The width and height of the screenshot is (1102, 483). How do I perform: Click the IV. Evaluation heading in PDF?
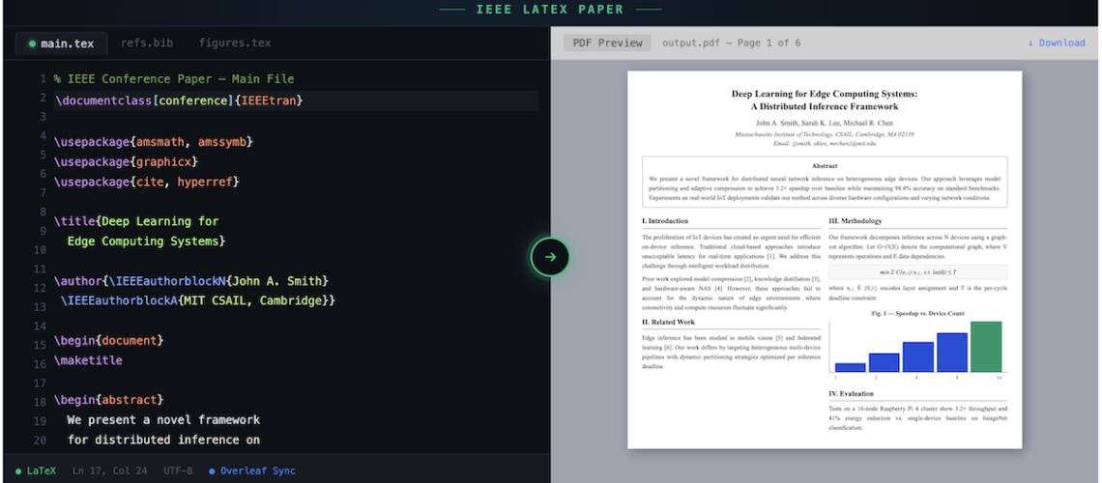[x=852, y=394]
